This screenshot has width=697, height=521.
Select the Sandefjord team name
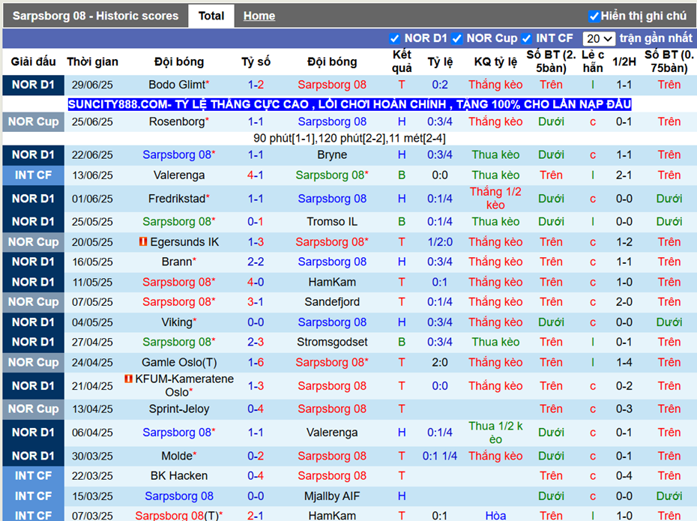pyautogui.click(x=332, y=302)
